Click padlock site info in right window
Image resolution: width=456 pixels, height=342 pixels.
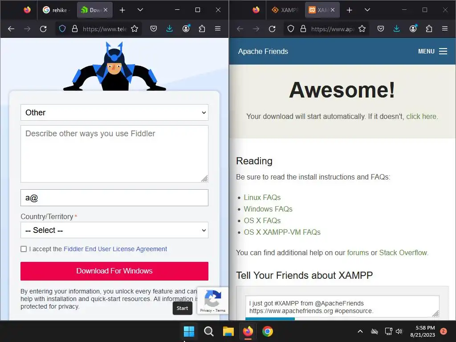click(303, 29)
